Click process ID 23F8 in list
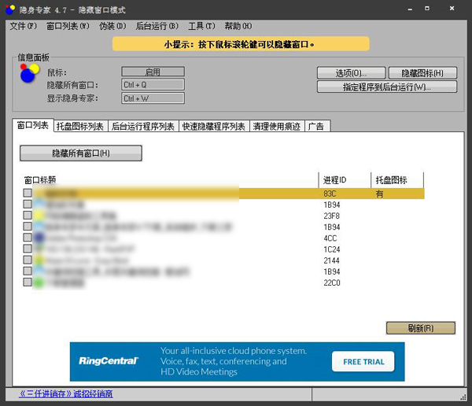 pyautogui.click(x=331, y=216)
